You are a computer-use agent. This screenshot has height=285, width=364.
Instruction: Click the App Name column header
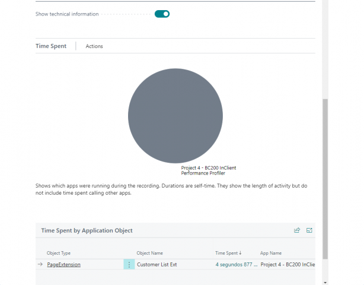click(272, 253)
